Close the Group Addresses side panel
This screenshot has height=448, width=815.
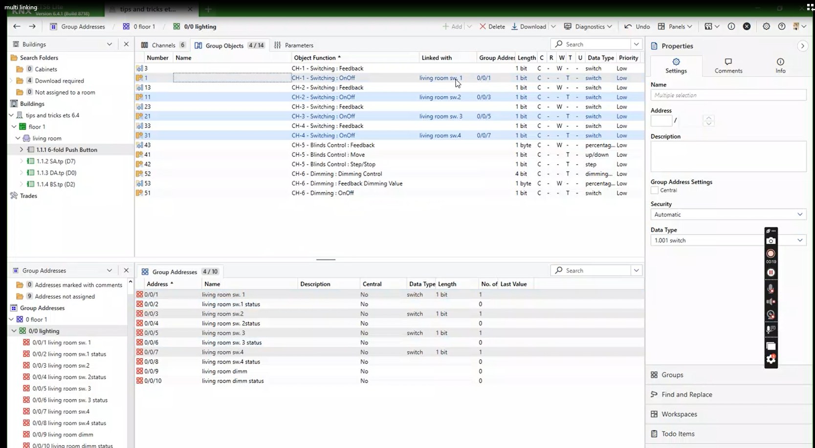pyautogui.click(x=126, y=270)
